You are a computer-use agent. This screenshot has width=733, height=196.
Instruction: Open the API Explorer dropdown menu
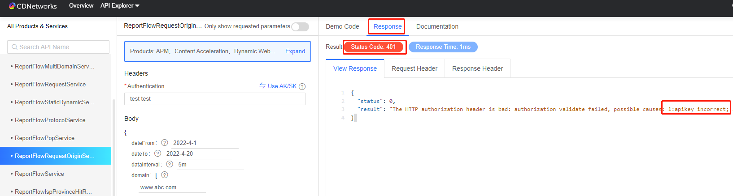point(120,6)
